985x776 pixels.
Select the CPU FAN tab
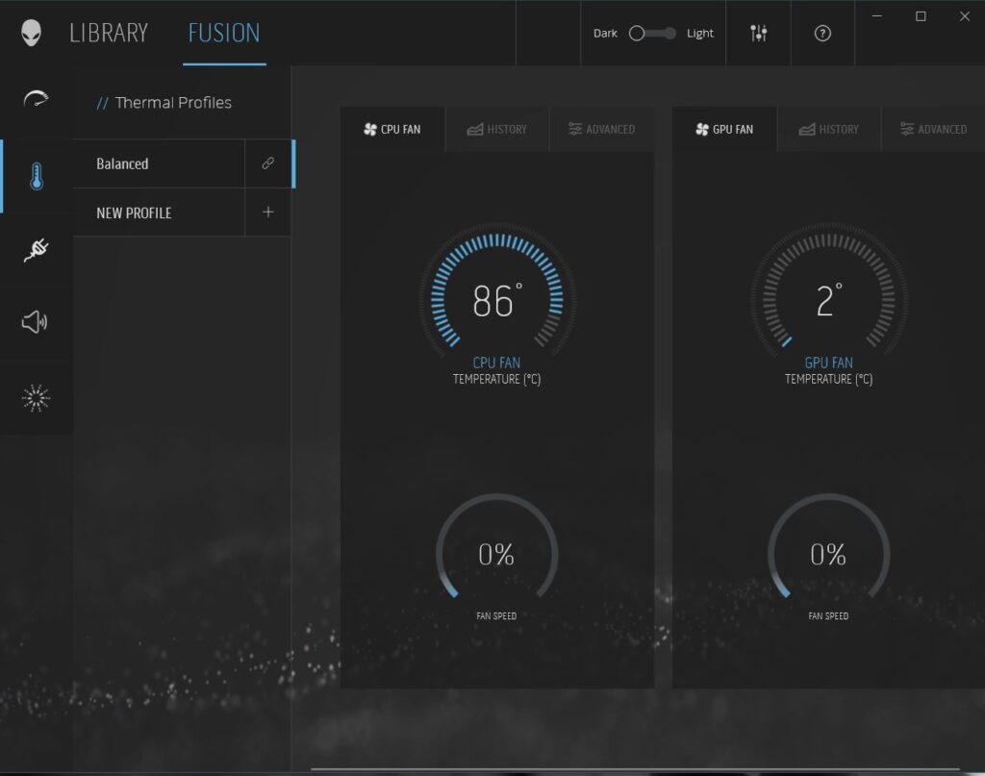(x=392, y=129)
